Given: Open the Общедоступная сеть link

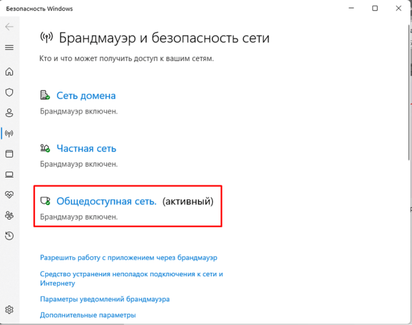Looking at the screenshot, I should (x=107, y=201).
